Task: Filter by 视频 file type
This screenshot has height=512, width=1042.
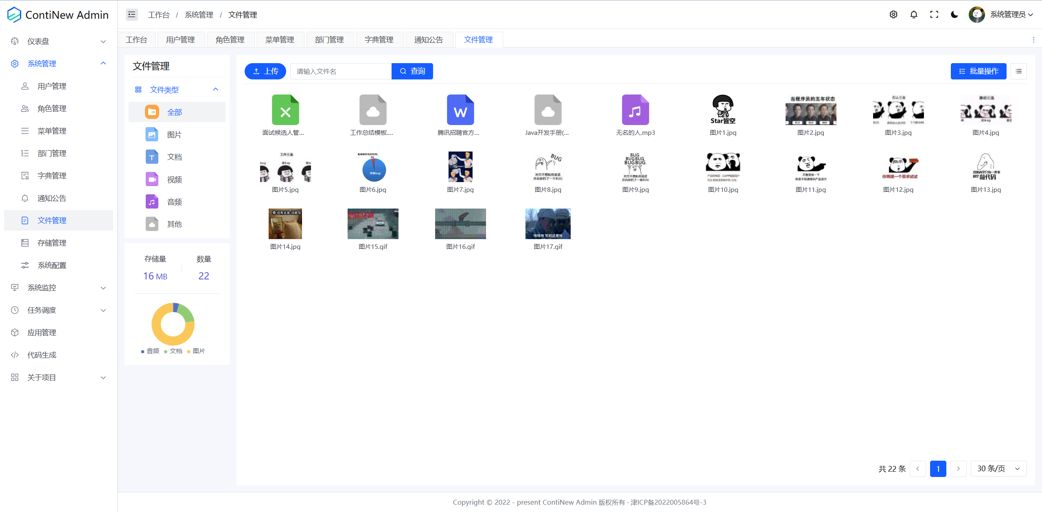Action: point(174,179)
